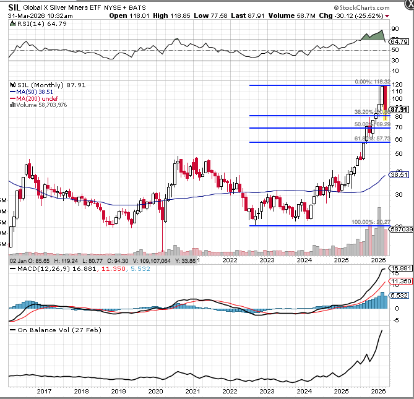414x399 pixels.
Task: Click the Last 87.91 value in header
Action: [x=248, y=16]
